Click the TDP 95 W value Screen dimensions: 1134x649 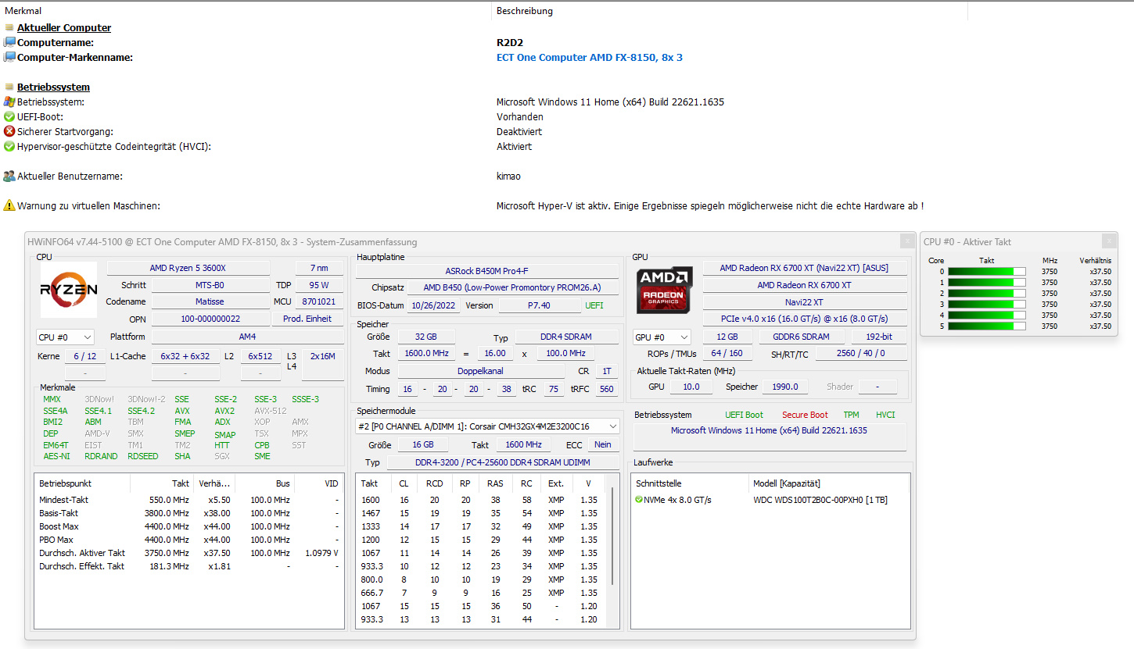tap(318, 285)
